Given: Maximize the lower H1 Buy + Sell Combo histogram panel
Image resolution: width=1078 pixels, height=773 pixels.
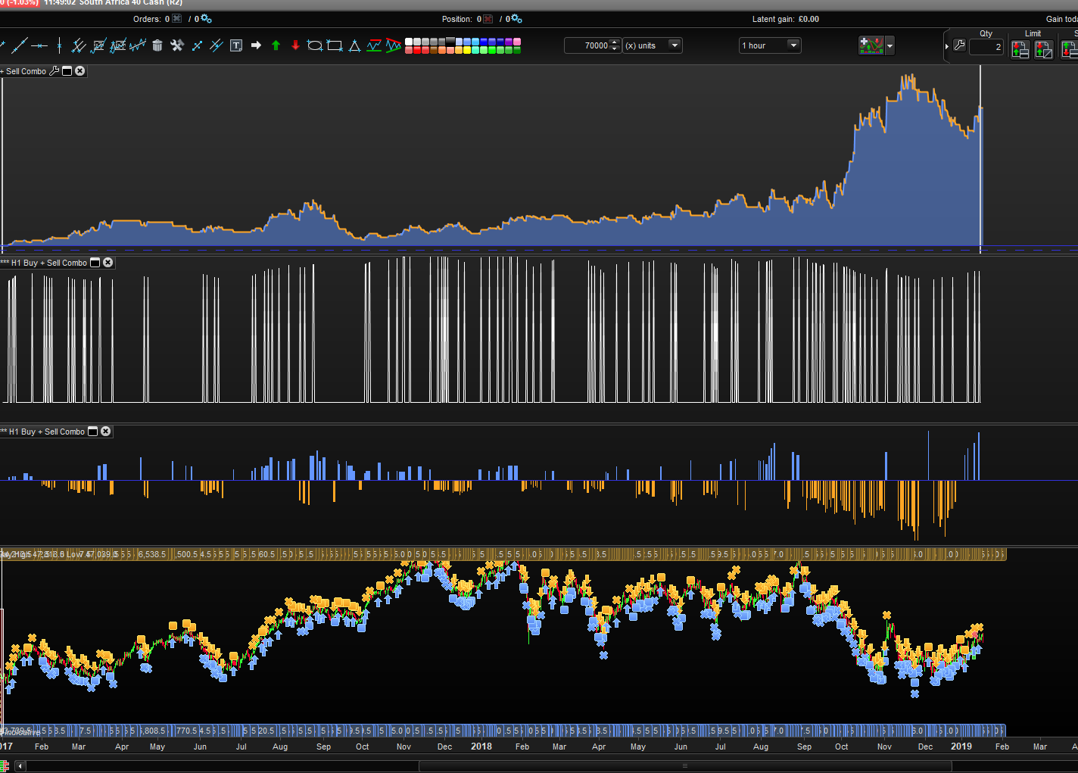Looking at the screenshot, I should pyautogui.click(x=93, y=432).
